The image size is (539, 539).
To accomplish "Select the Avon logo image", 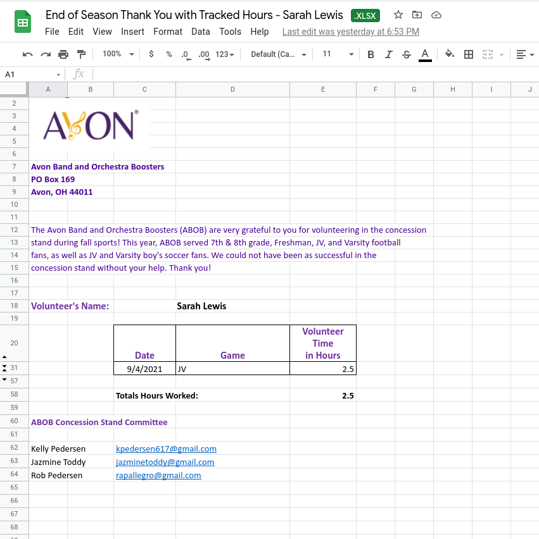I will 91,125.
